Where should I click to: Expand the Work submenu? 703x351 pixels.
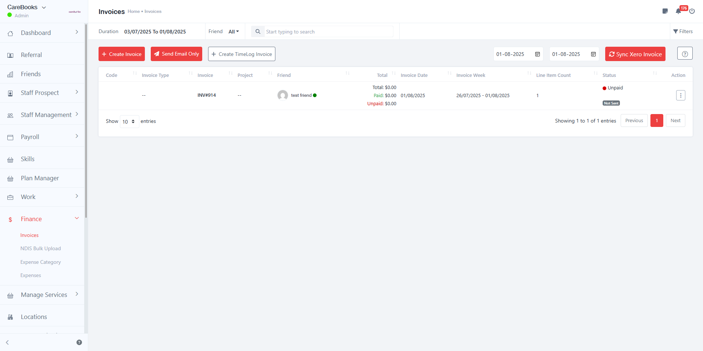(x=77, y=196)
